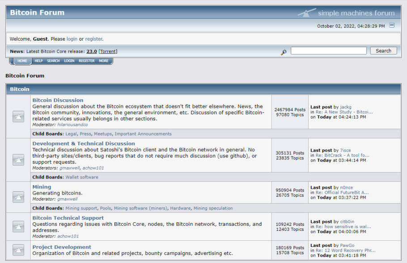Image resolution: width=407 pixels, height=263 pixels.
Task: Click the 305131 Posts count
Action: (x=290, y=153)
